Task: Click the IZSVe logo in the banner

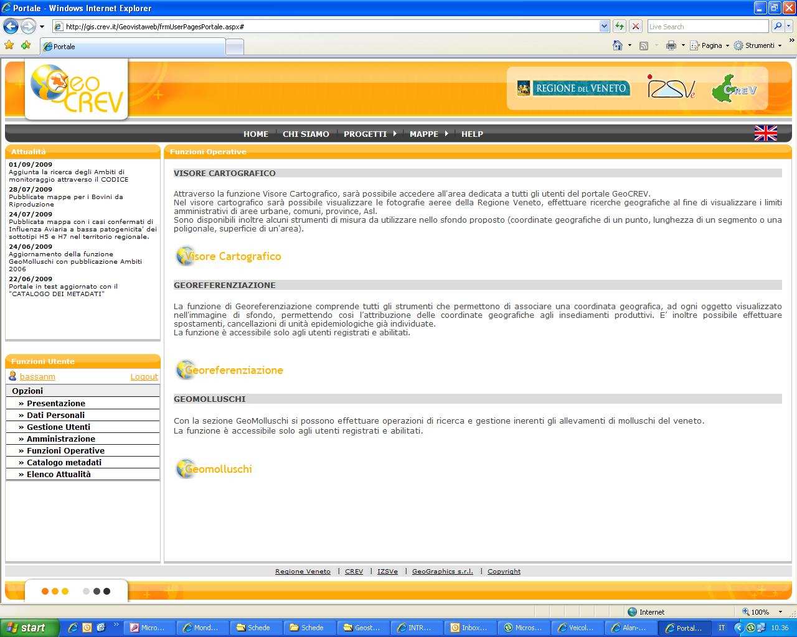Action: click(671, 88)
